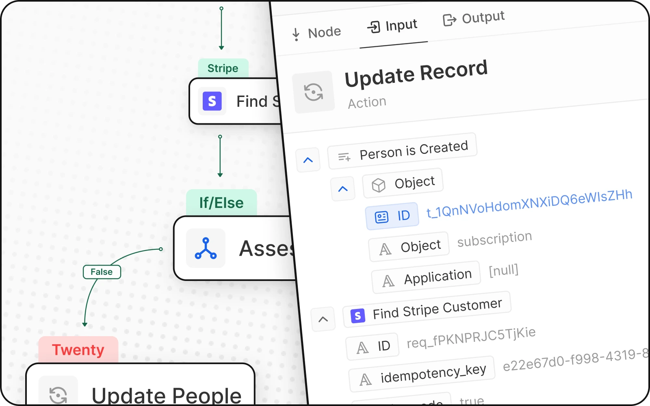Select the blue ID value link
The width and height of the screenshot is (650, 406).
coord(529,203)
